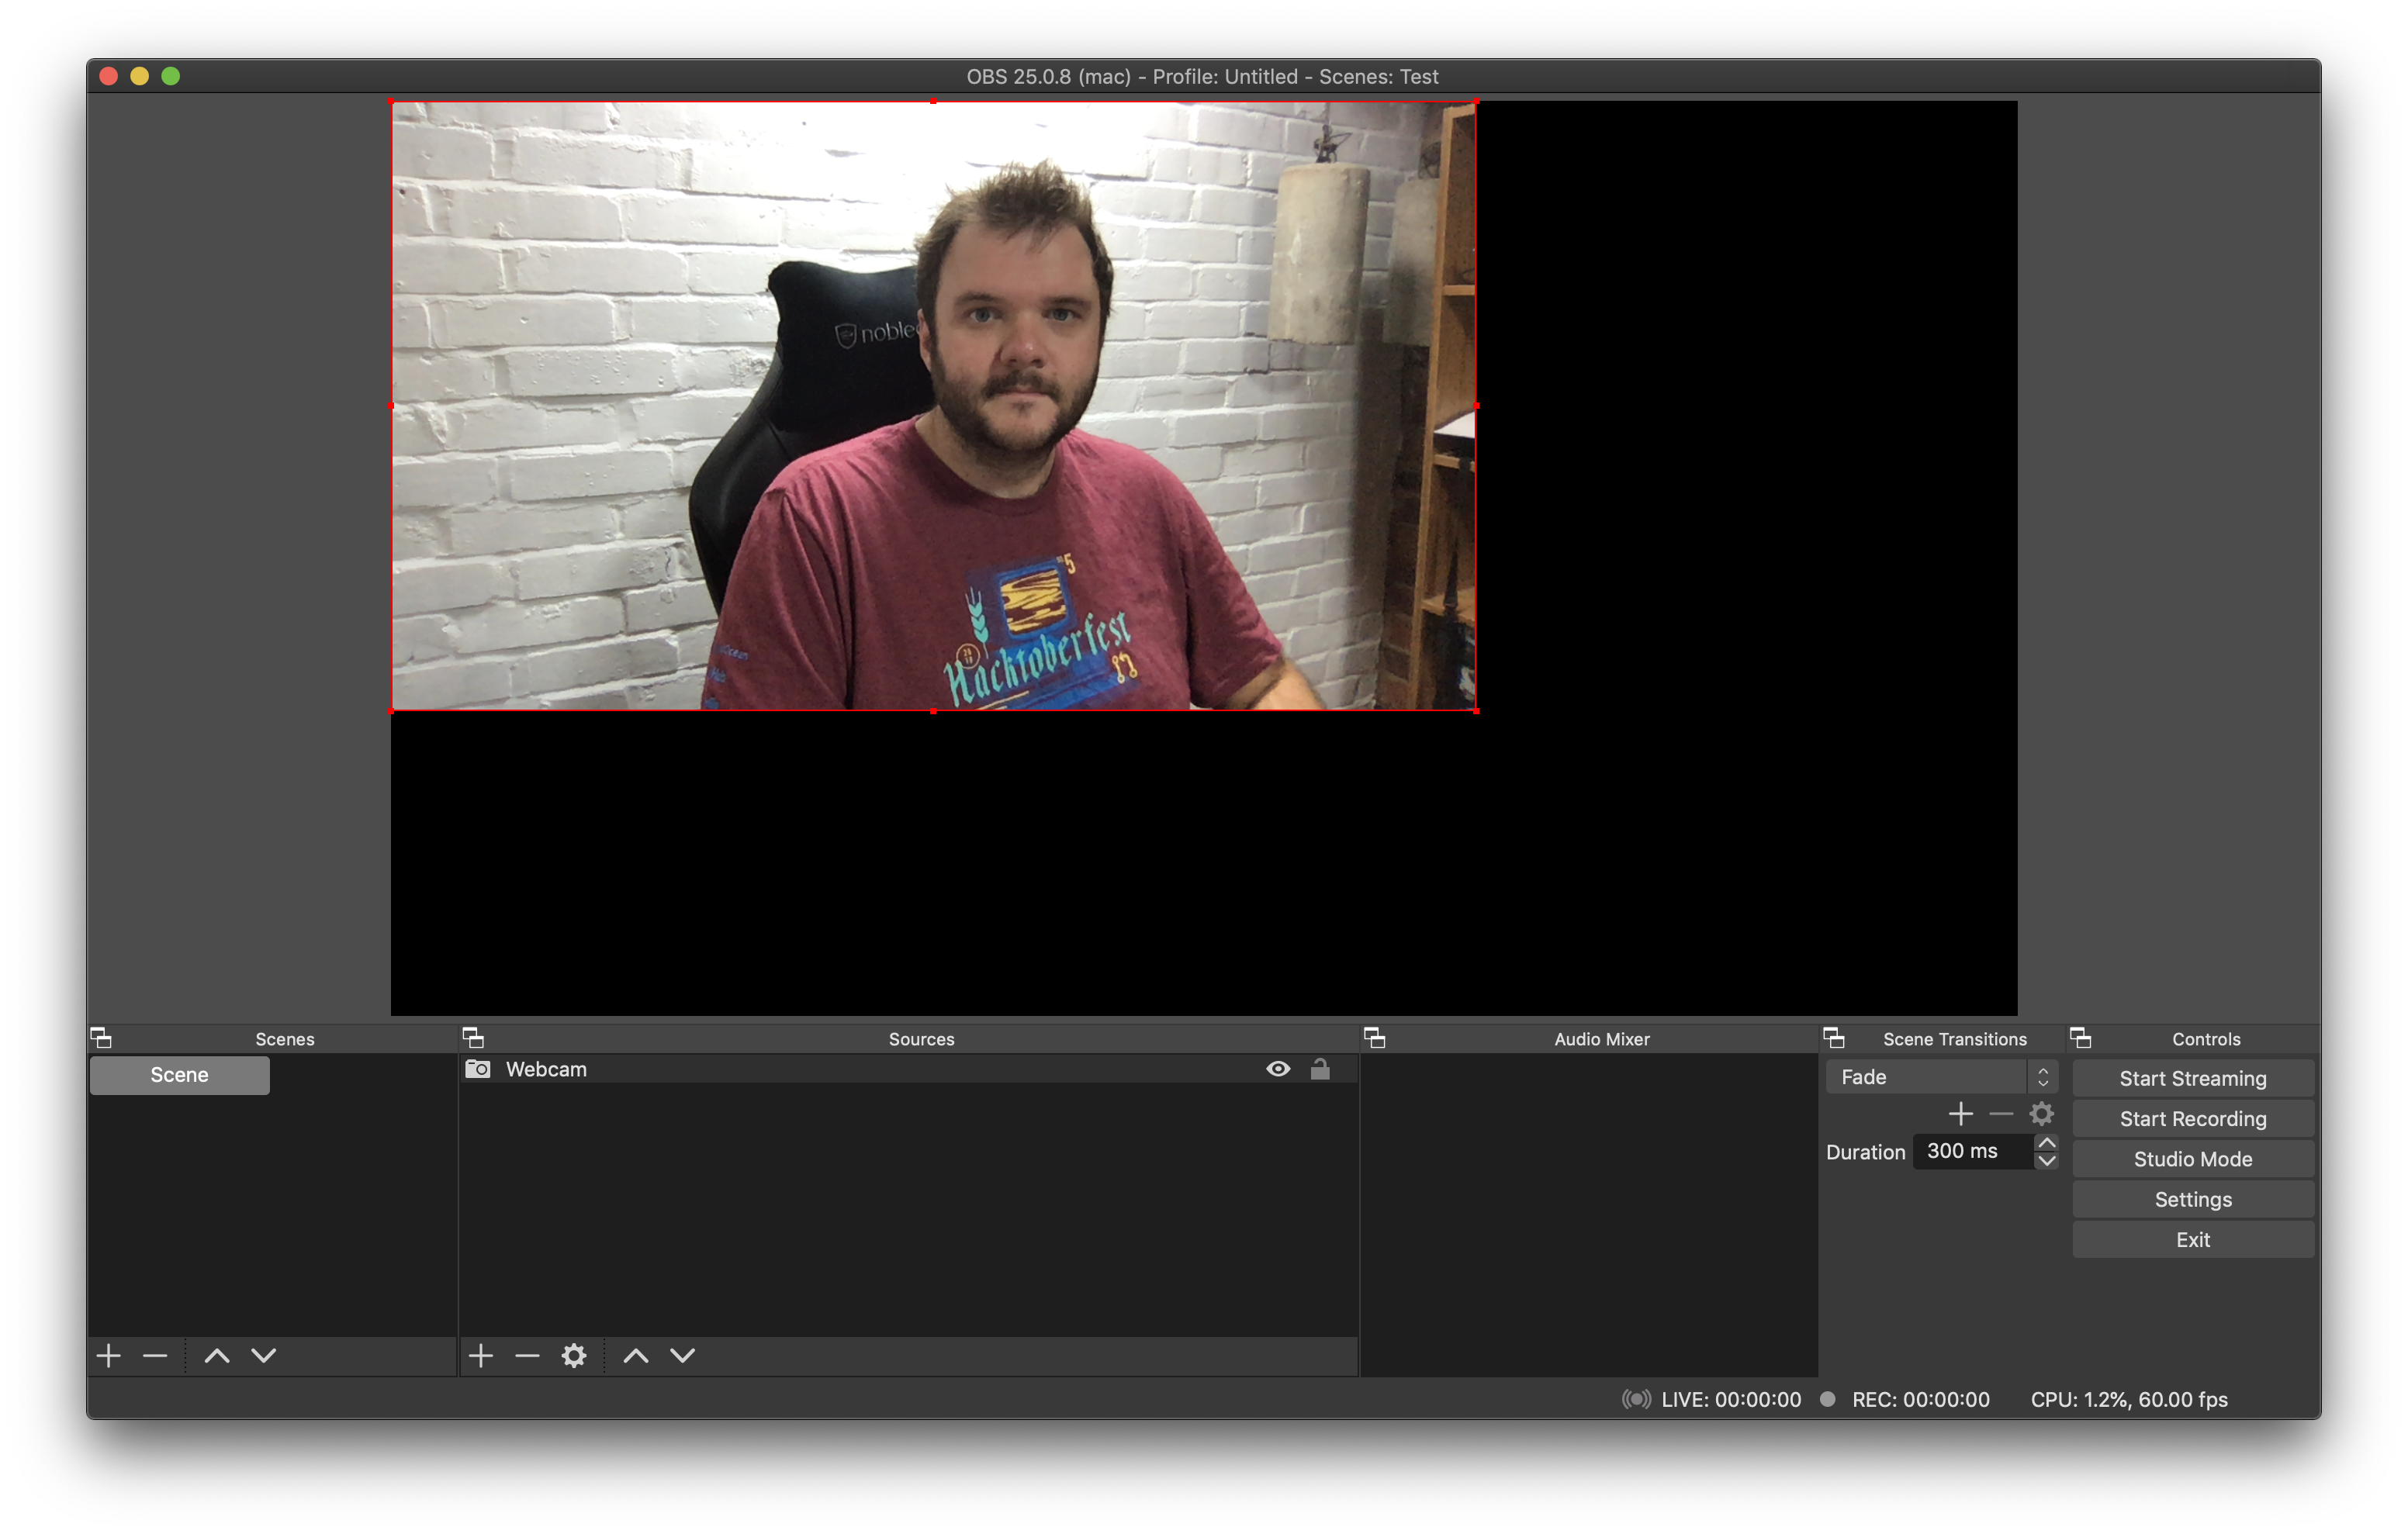Toggle Studio Mode

pos(2192,1158)
